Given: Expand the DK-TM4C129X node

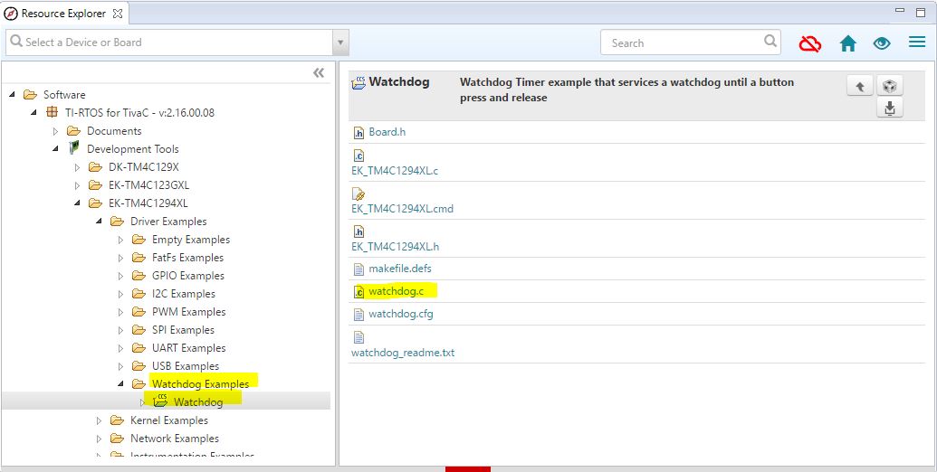Looking at the screenshot, I should pos(77,167).
